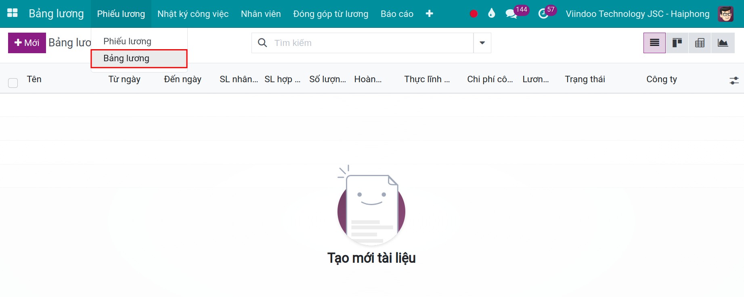
Task: Sort by Công ty column
Action: (x=662, y=79)
